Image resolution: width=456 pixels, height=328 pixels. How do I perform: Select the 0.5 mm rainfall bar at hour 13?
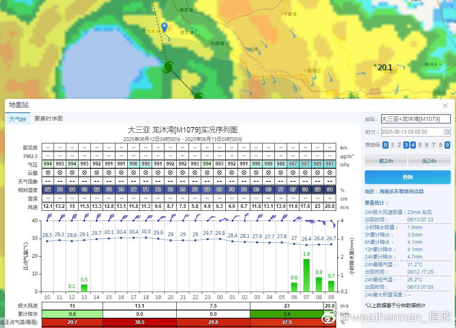84,288
